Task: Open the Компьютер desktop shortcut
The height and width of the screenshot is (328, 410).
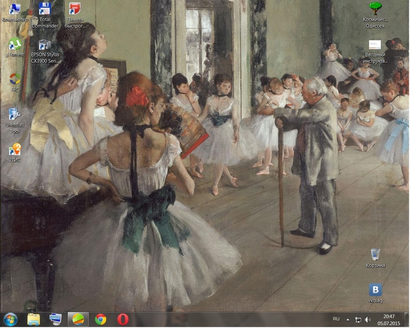Action: [x=15, y=12]
